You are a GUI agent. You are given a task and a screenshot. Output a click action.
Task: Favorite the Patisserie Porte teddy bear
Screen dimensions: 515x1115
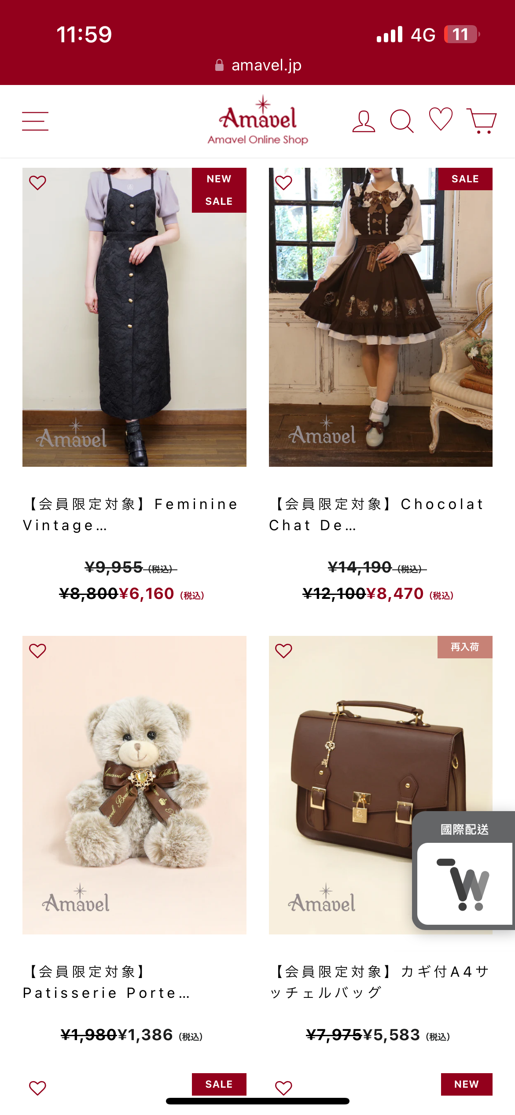tap(37, 650)
